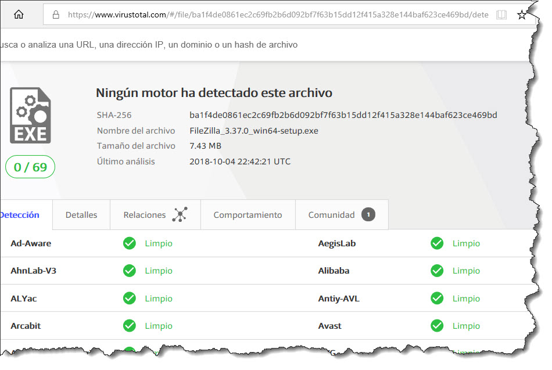Viewport: 552px width, 370px height.
Task: Click the Nombre del archivo label
Action: (x=136, y=131)
